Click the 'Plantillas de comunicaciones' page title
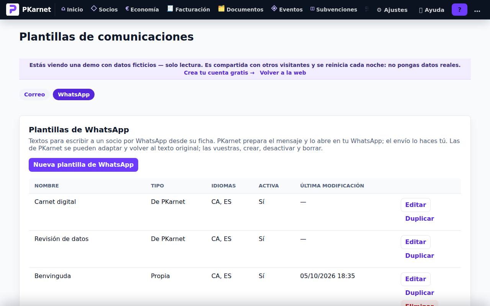The image size is (490, 306). 106,37
